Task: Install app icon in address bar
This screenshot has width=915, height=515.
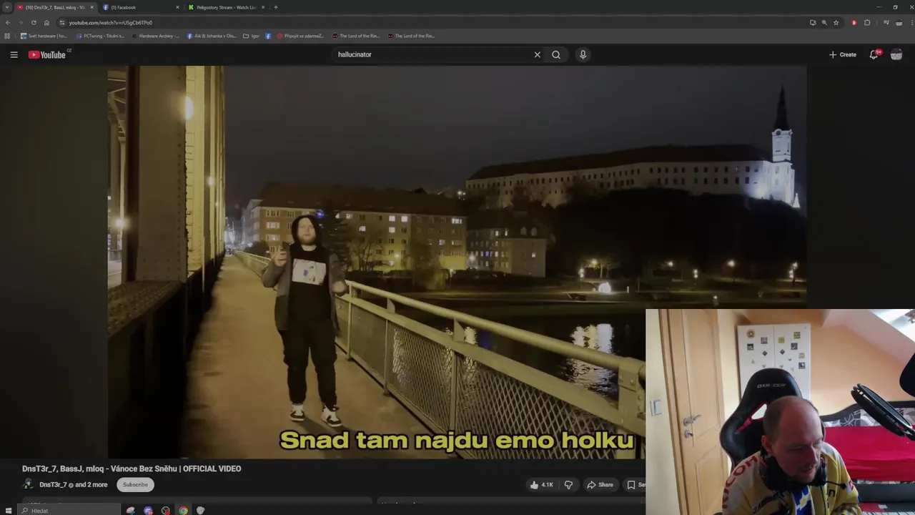Action: point(813,23)
